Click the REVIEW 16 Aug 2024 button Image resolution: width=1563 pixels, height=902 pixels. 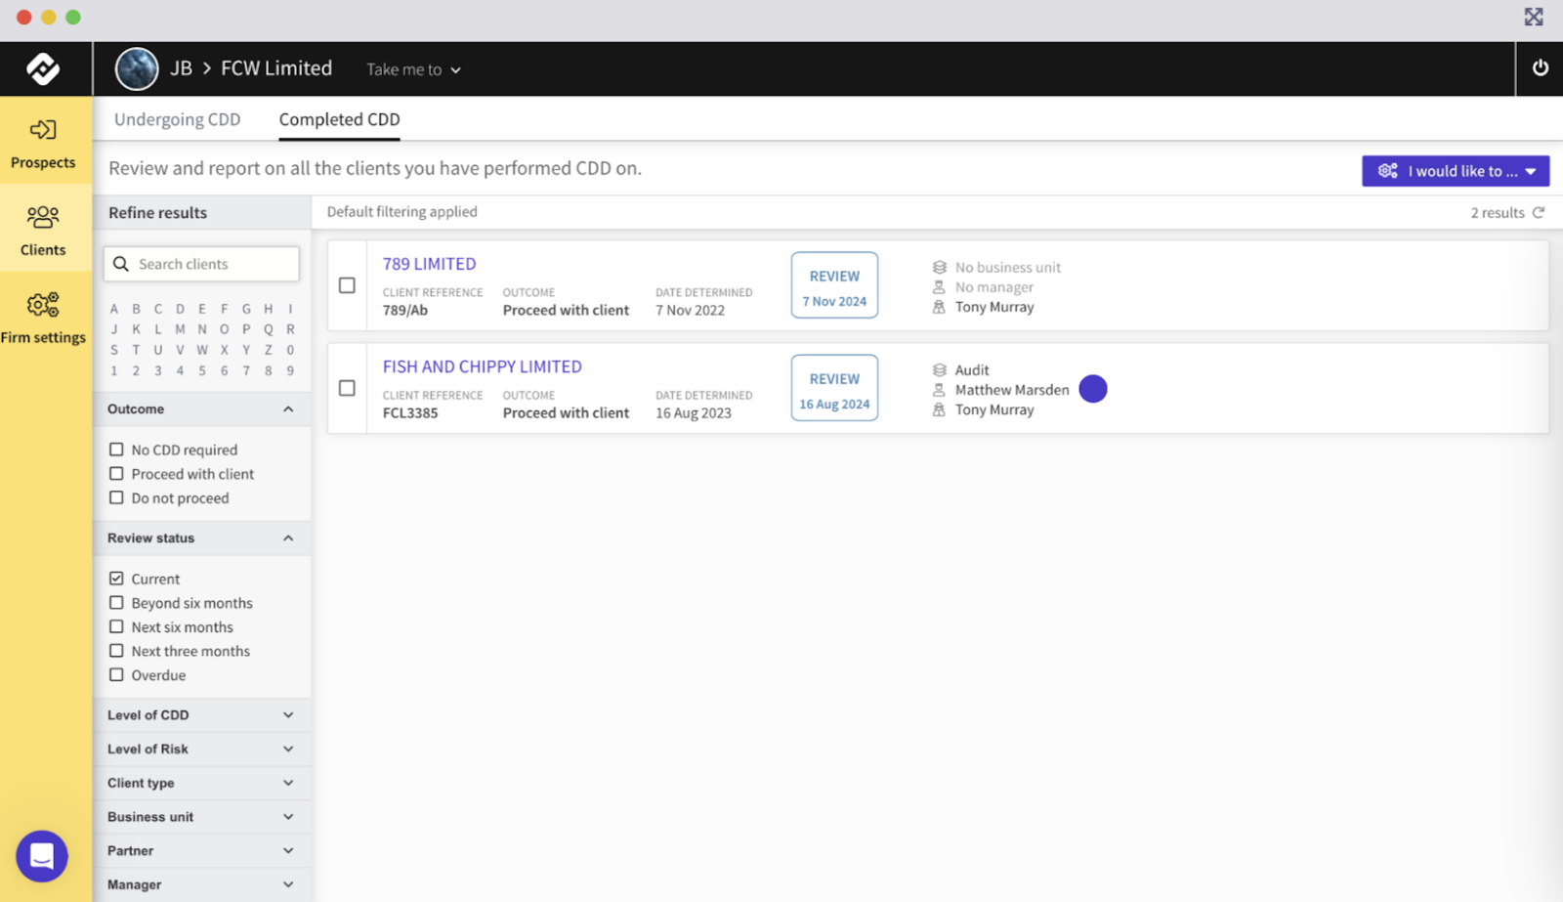pos(834,388)
